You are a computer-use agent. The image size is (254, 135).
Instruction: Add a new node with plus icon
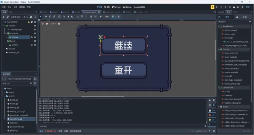point(3,17)
